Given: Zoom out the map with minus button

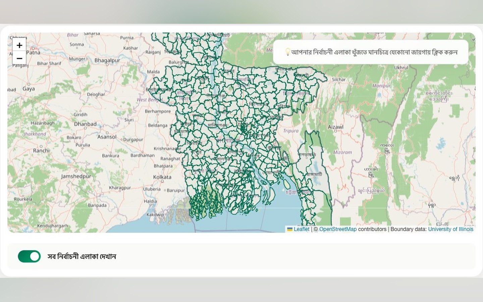Looking at the screenshot, I should (19, 58).
